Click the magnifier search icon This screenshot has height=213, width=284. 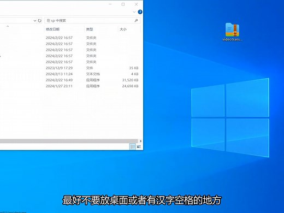point(136,21)
